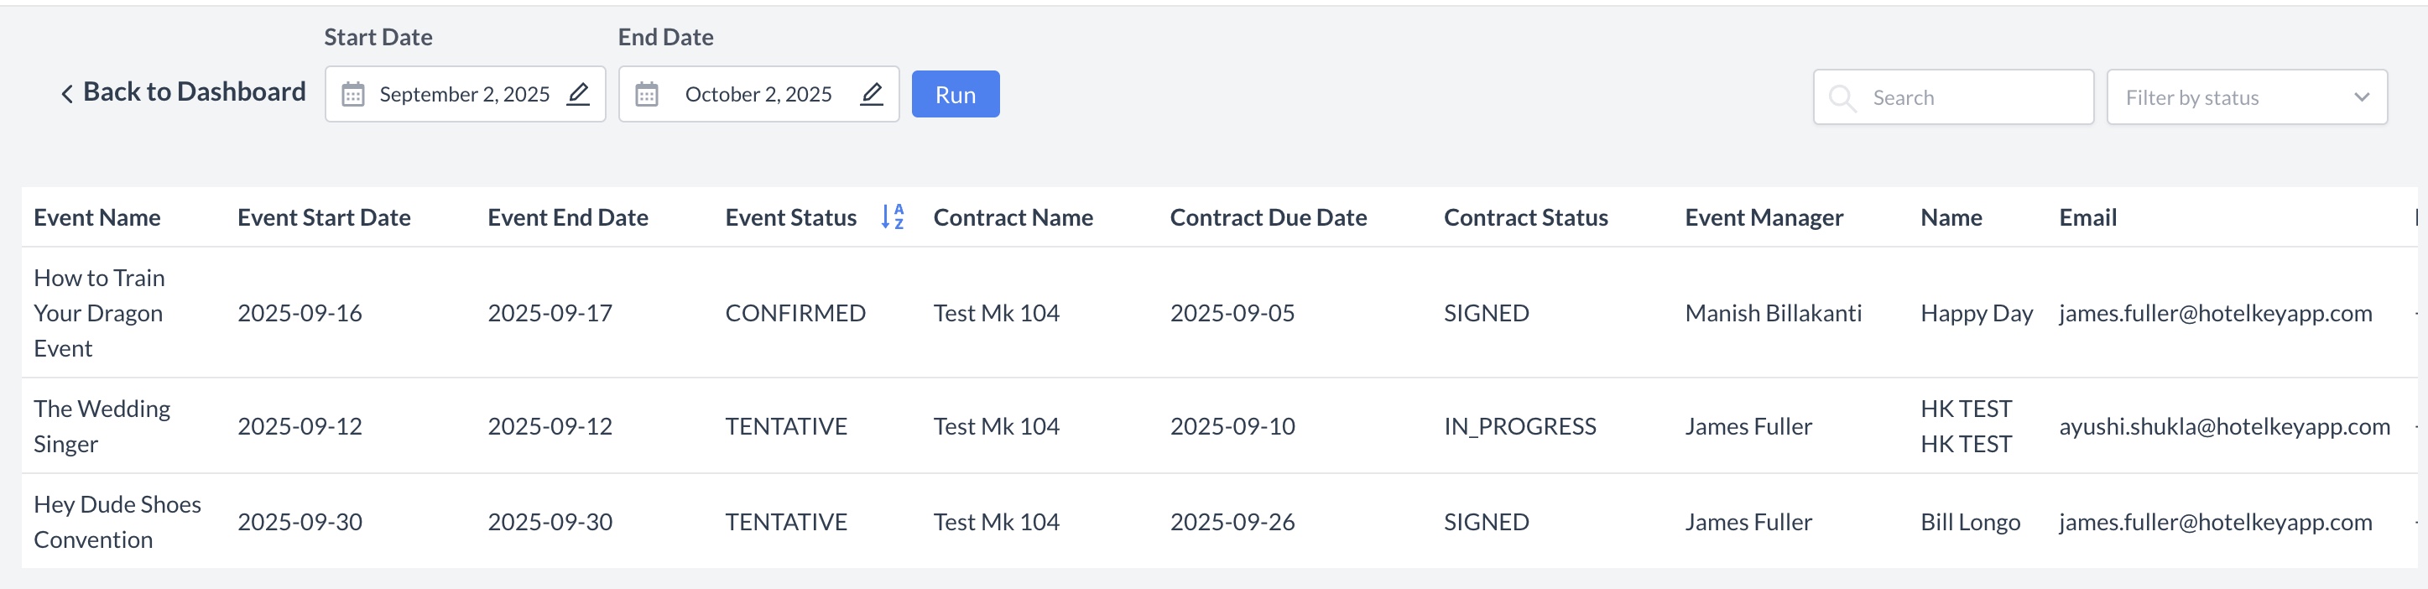Image resolution: width=2428 pixels, height=589 pixels.
Task: Select the How to Train Your Dragon Event row
Action: click(x=99, y=313)
